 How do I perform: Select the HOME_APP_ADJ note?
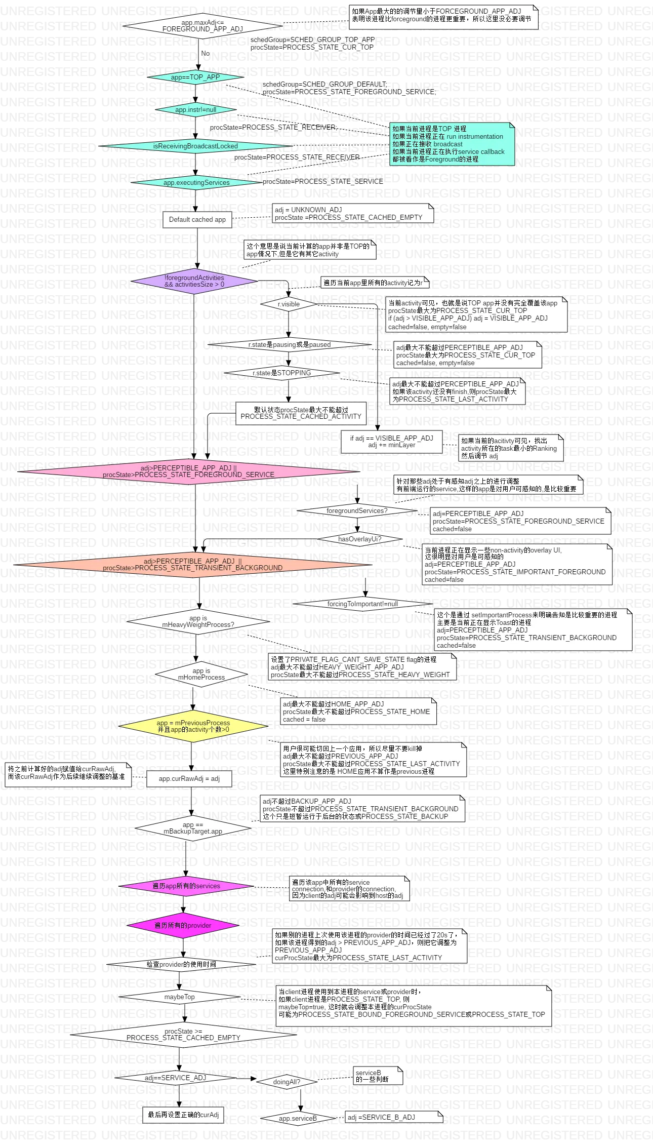tap(358, 712)
